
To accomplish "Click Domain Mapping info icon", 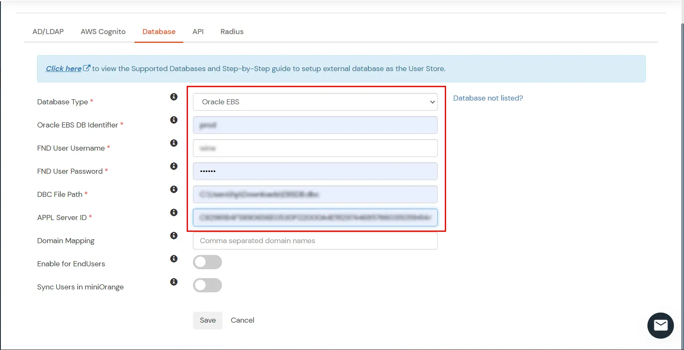I will (x=174, y=236).
